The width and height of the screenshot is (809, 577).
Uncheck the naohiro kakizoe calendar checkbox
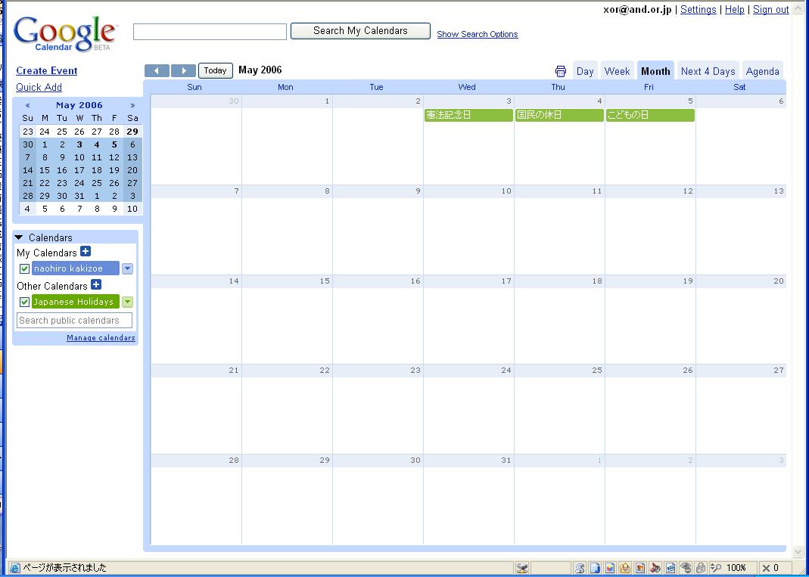[24, 268]
